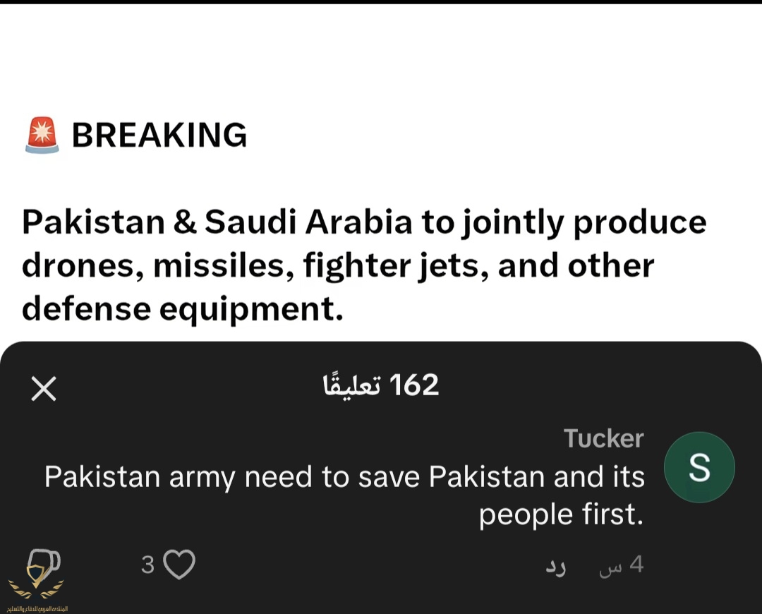
Task: Click the number 162 in the comments header
Action: pyautogui.click(x=413, y=385)
